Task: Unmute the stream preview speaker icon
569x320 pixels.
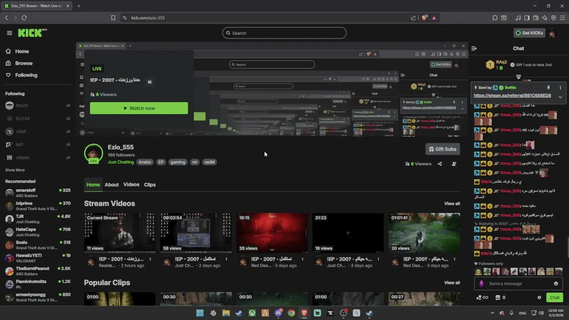Action: coord(149,82)
